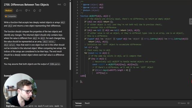Viewport: 192px width, 108px height.
Task: Click the problem title 2700. Differences Between Two Objects
Action: [26, 5]
